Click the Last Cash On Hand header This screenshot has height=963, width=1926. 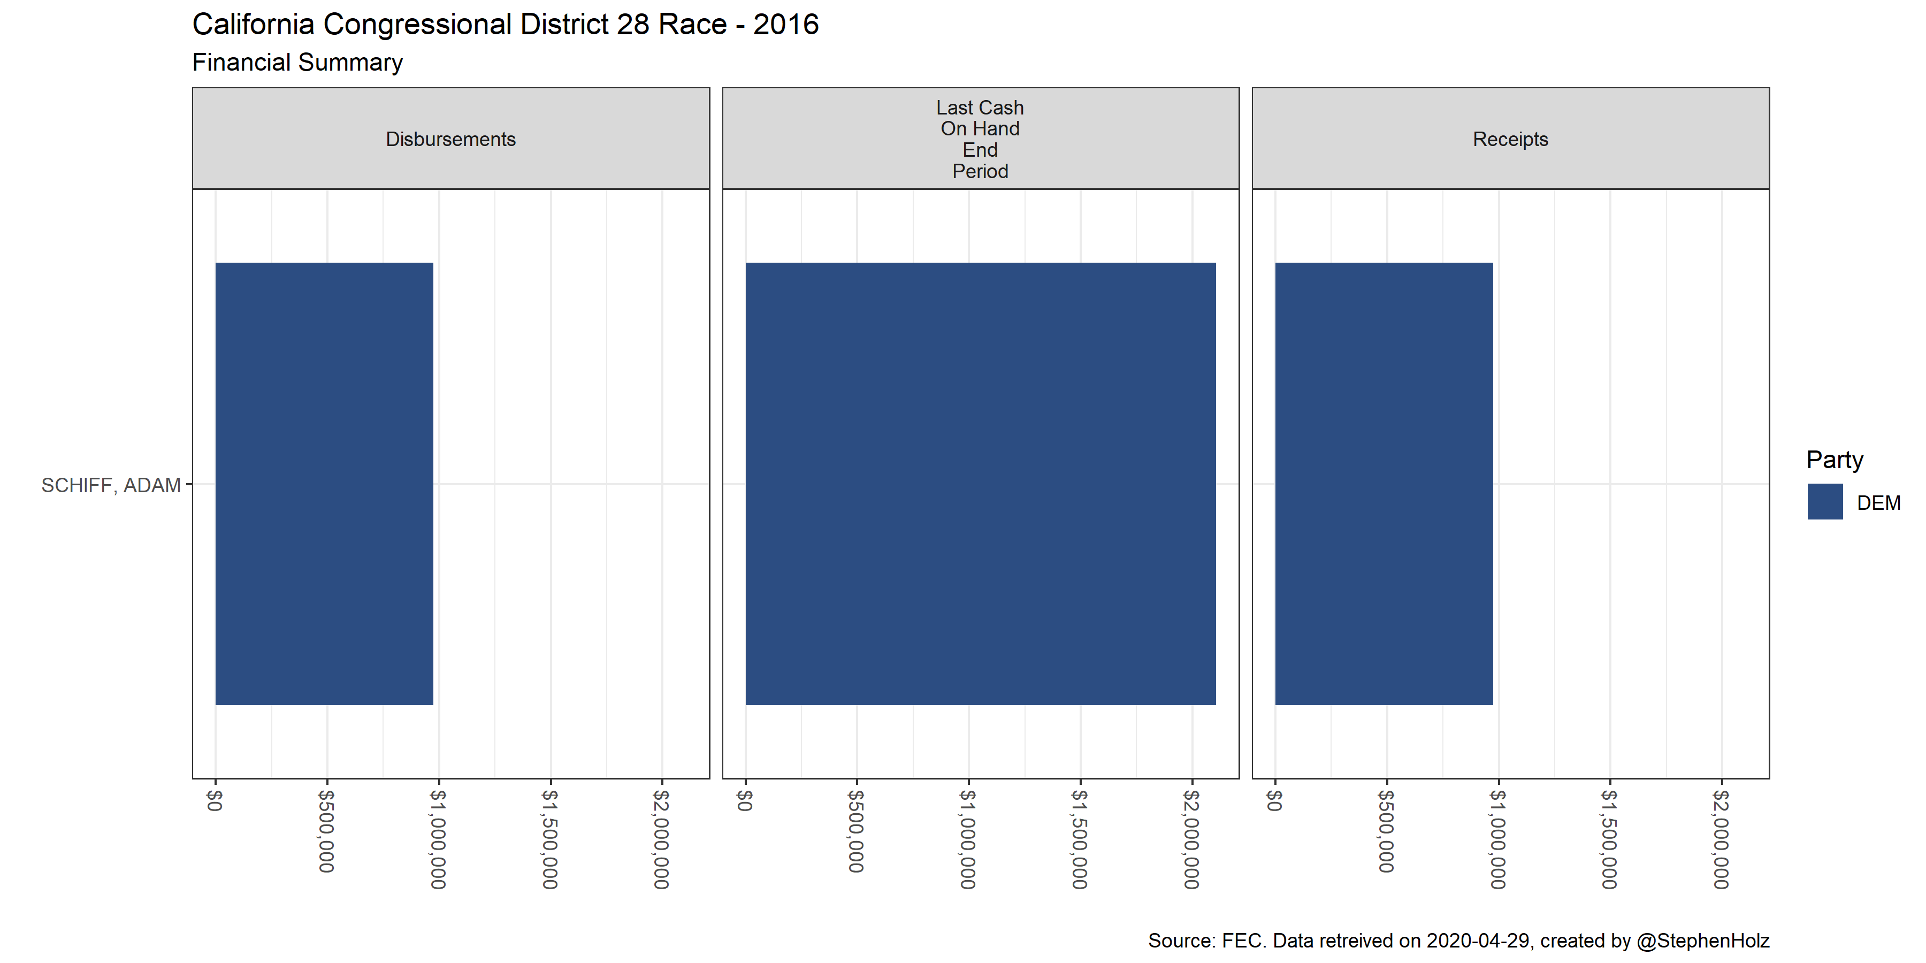point(980,139)
